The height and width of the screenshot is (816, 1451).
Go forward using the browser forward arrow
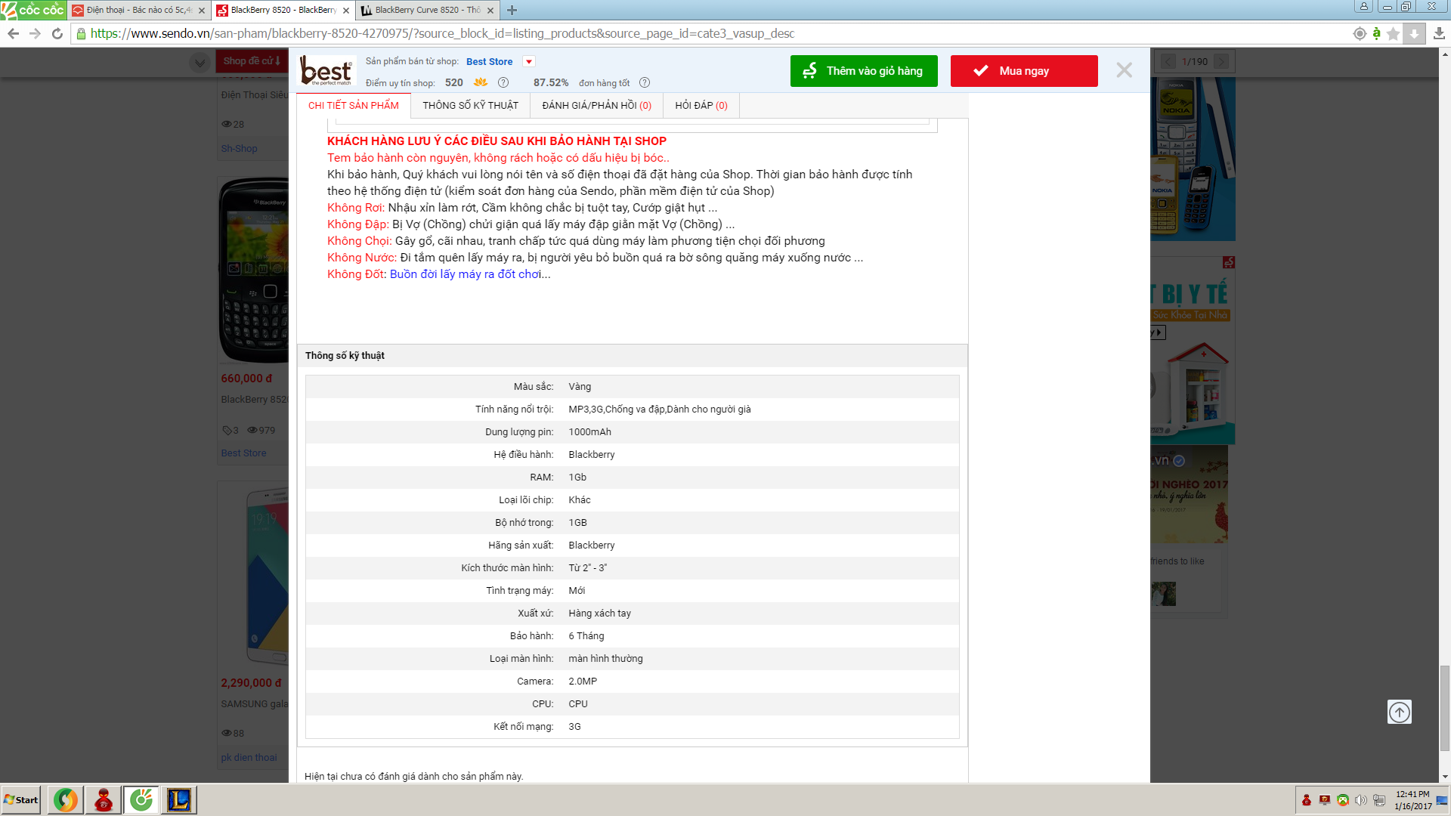[35, 33]
